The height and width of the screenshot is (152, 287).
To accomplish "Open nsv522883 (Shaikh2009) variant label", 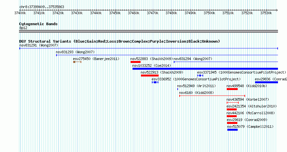I will click(152, 59).
